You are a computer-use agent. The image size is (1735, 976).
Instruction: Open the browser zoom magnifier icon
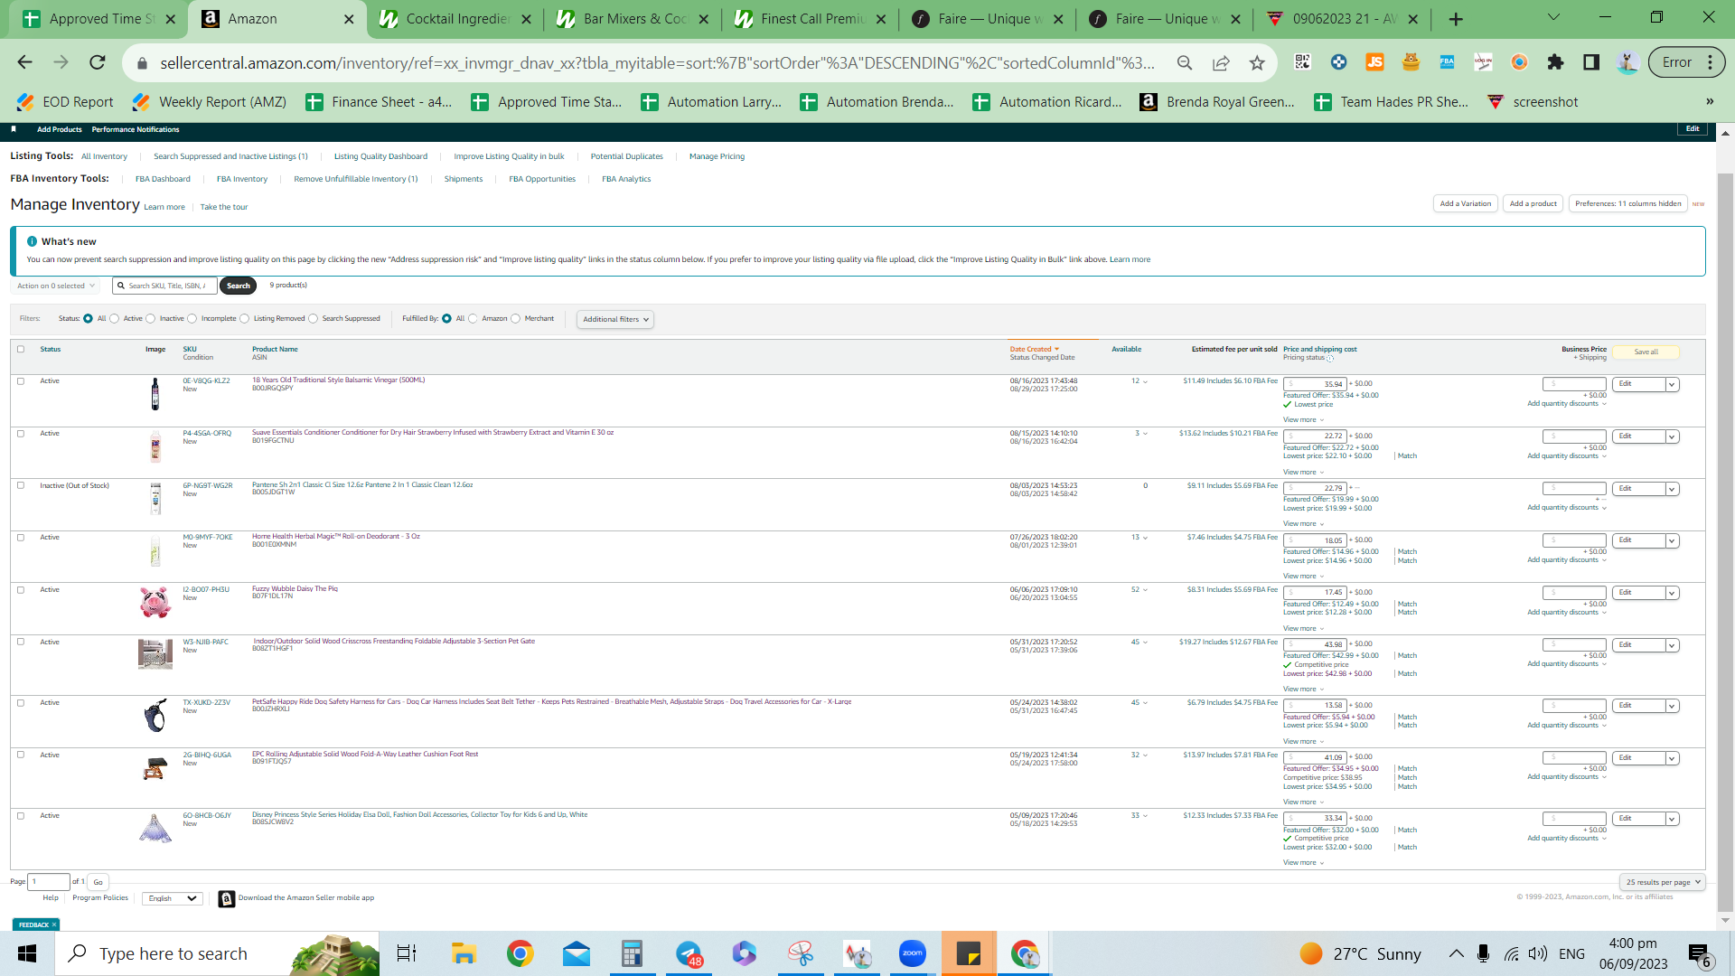pos(1185,62)
